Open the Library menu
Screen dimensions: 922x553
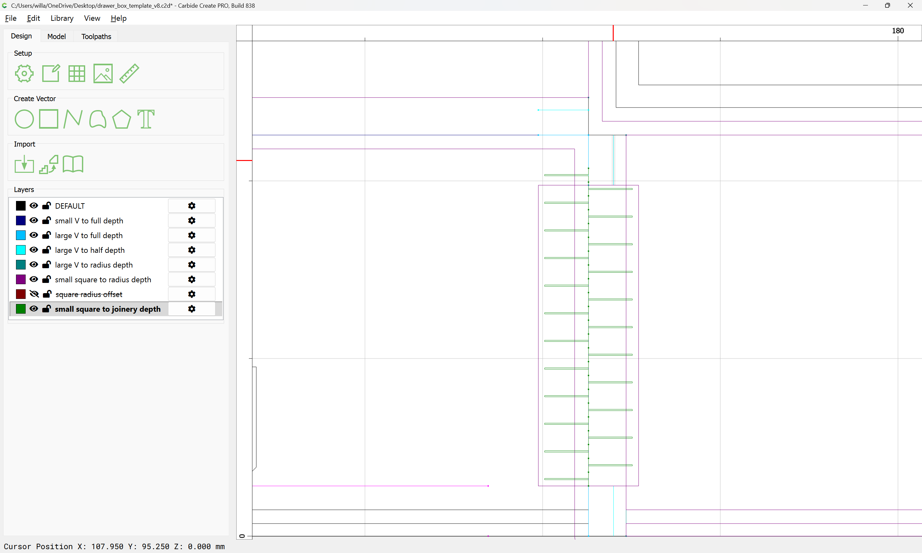click(62, 18)
